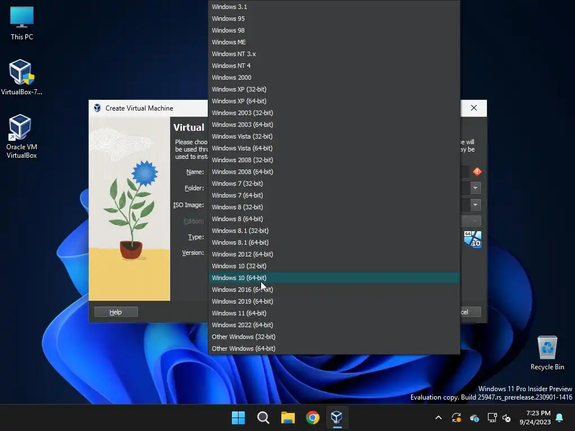Select Windows 2008 (64-bit) option

click(x=334, y=172)
